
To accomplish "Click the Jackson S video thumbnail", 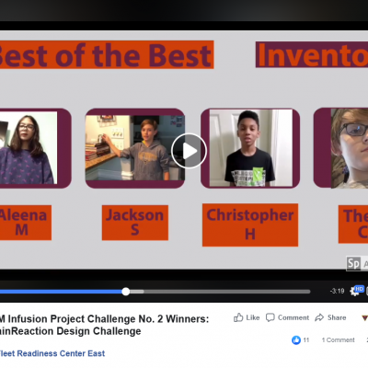I will (135, 148).
